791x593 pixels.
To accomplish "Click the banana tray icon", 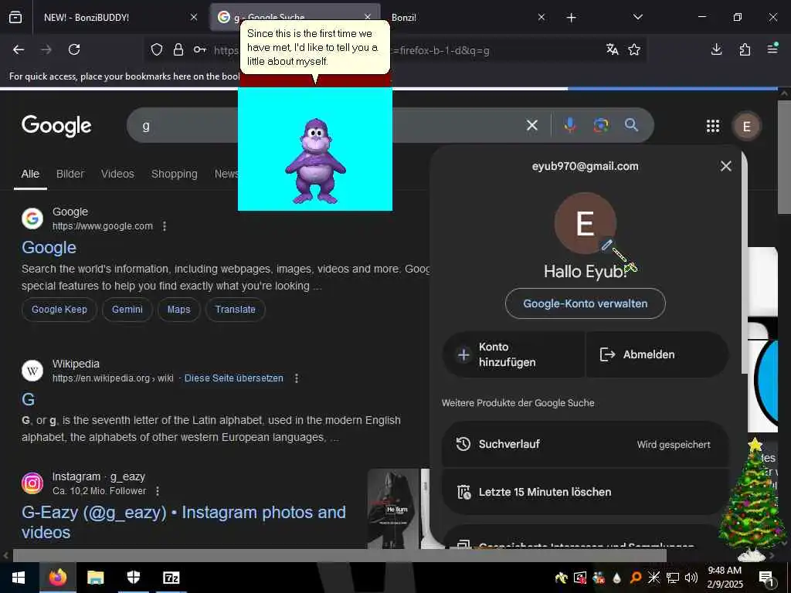I will 561,578.
